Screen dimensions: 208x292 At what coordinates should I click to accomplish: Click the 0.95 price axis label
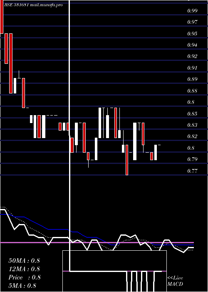[x=192, y=34]
